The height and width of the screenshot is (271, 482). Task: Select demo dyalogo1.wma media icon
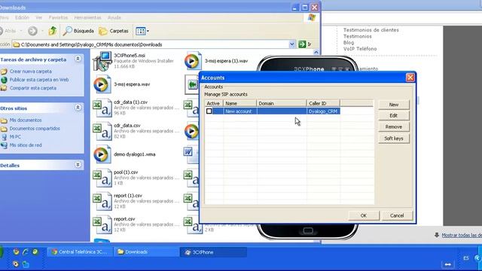(x=102, y=154)
